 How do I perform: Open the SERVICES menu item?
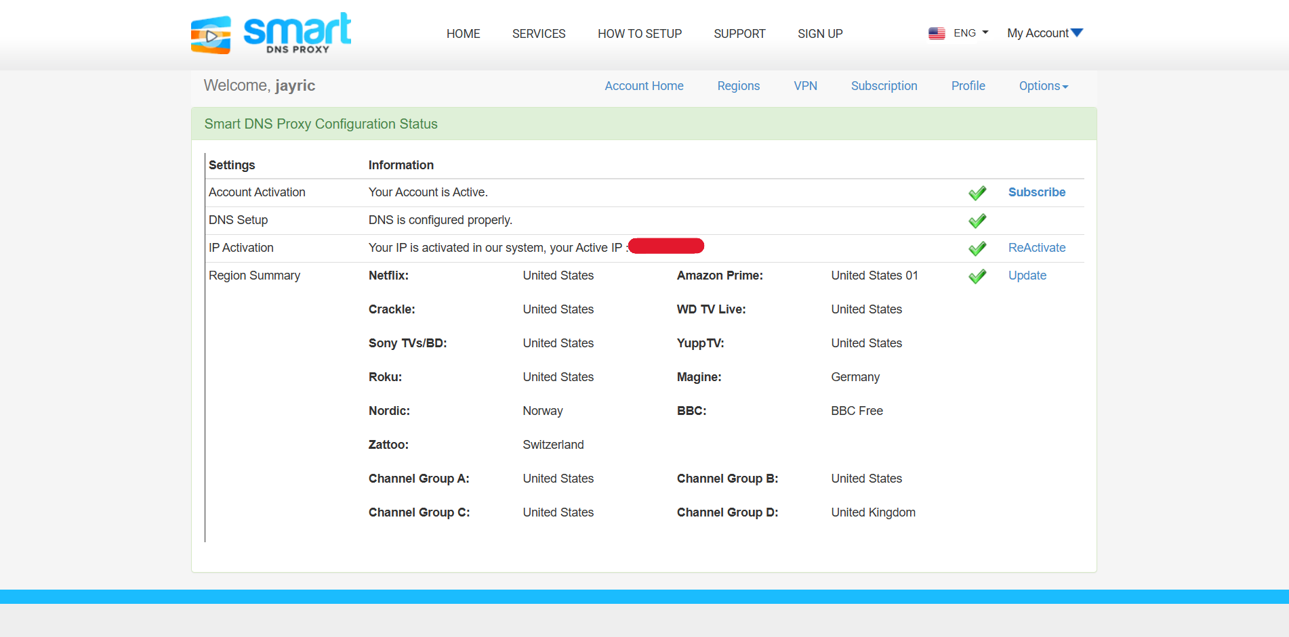[539, 34]
